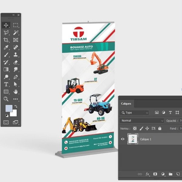Toggle the lock all padlock icon
182x182 pixels.
point(160,128)
